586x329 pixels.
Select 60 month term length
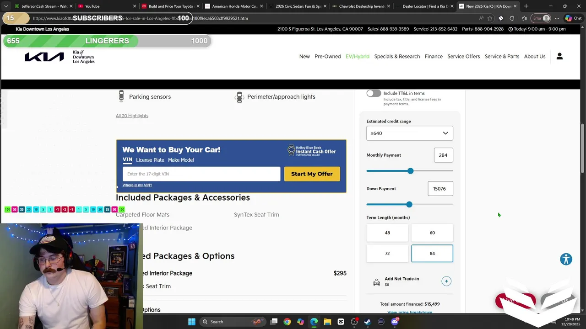(x=432, y=233)
